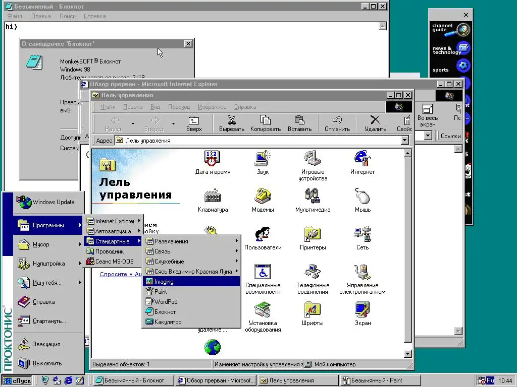The image size is (517, 387).
Task: Launch Paint from the Стандартные menu
Action: tap(191, 292)
